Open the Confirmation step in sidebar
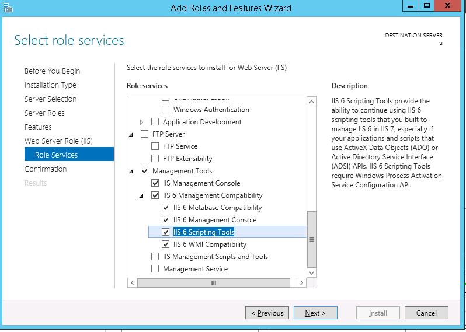 [x=46, y=169]
